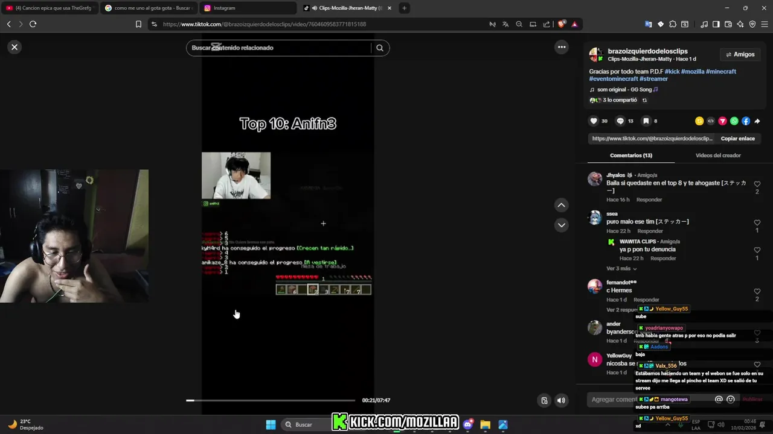773x434 pixels.
Task: Bookmark this page icon
Action: [138, 24]
